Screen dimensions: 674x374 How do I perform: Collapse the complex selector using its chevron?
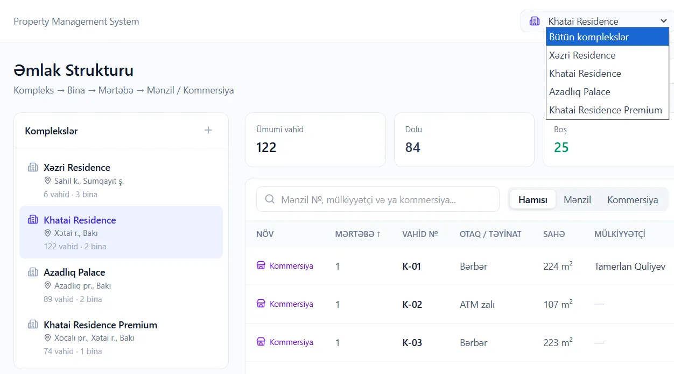pos(663,21)
